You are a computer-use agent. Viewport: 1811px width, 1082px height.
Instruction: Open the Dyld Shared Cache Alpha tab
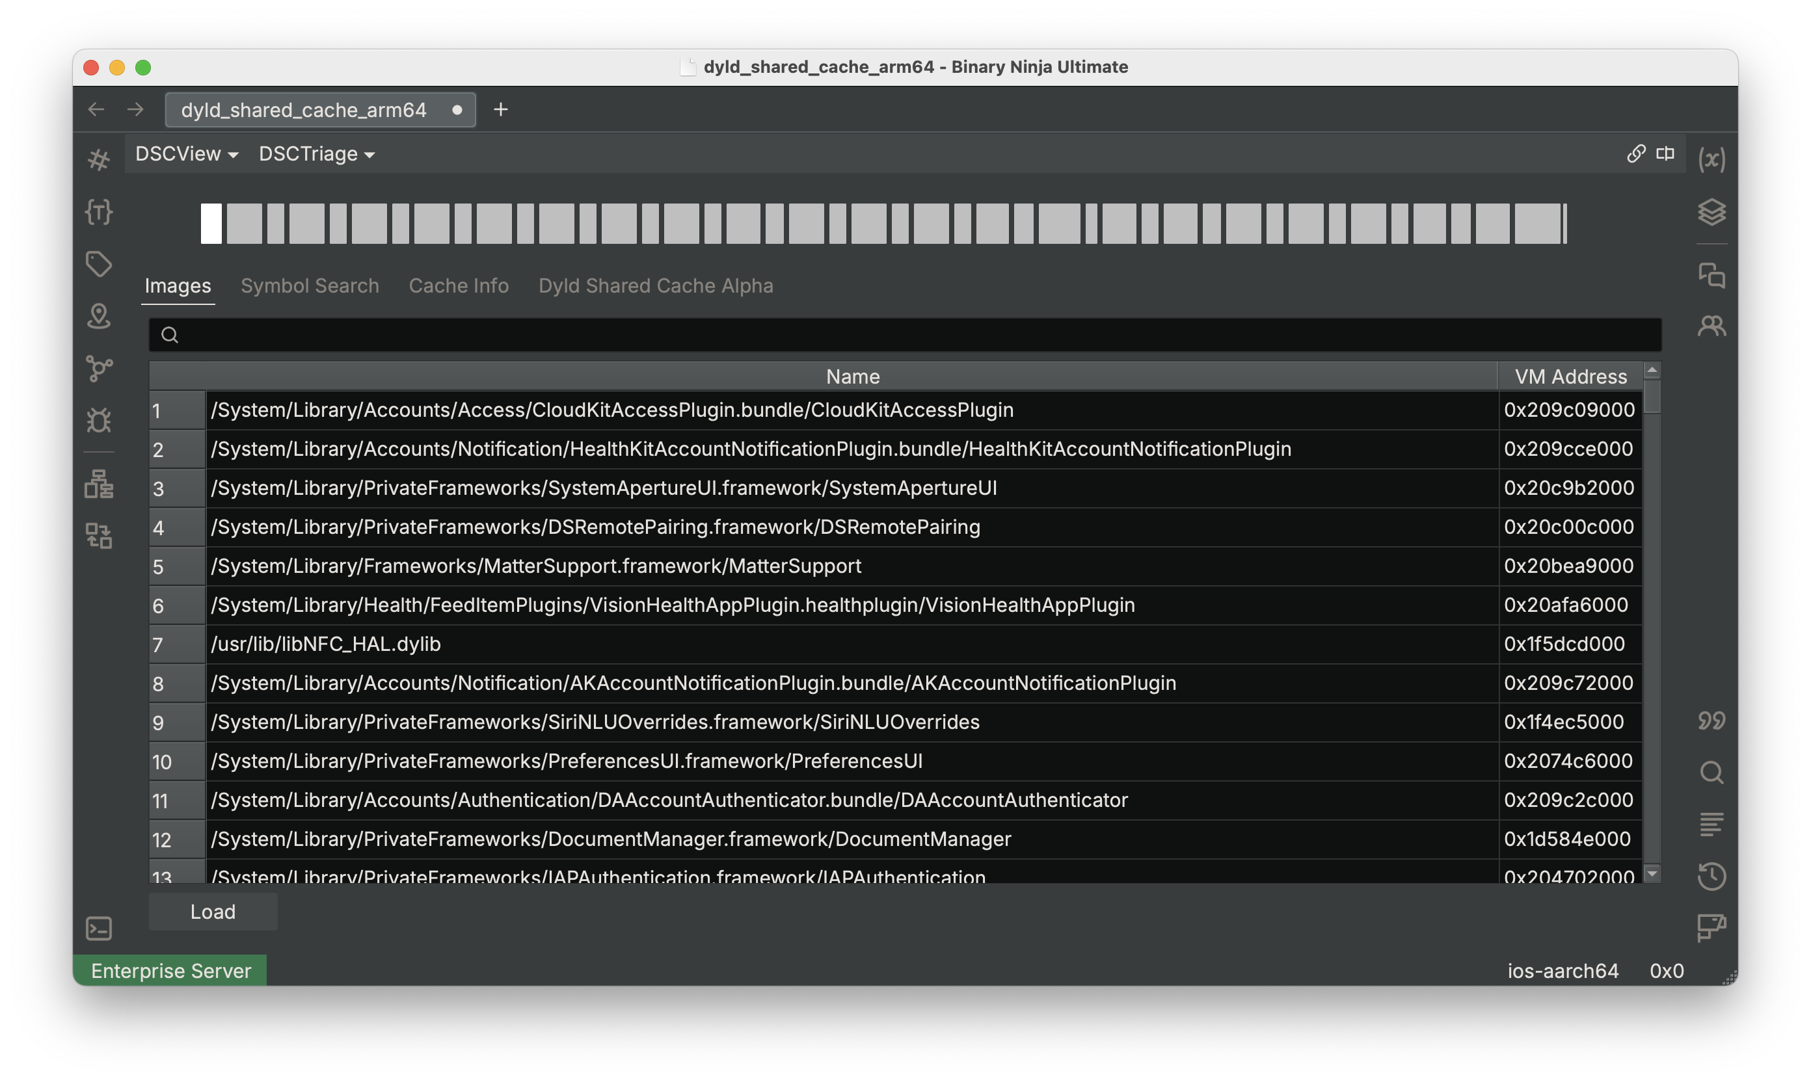pos(656,286)
